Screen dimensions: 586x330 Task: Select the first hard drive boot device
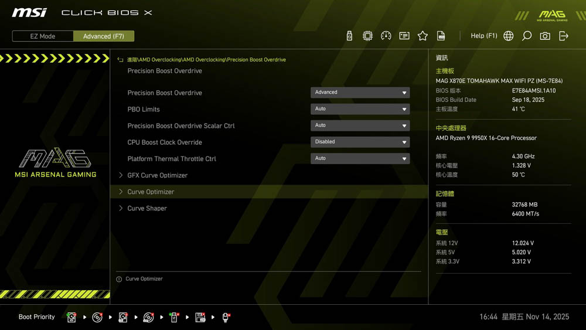[71, 317]
